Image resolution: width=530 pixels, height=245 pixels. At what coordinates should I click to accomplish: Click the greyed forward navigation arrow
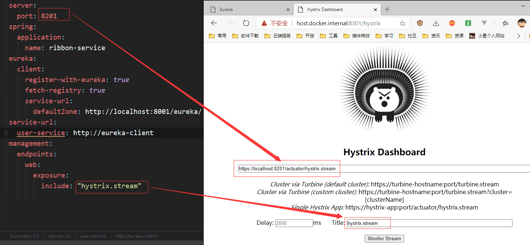point(230,23)
